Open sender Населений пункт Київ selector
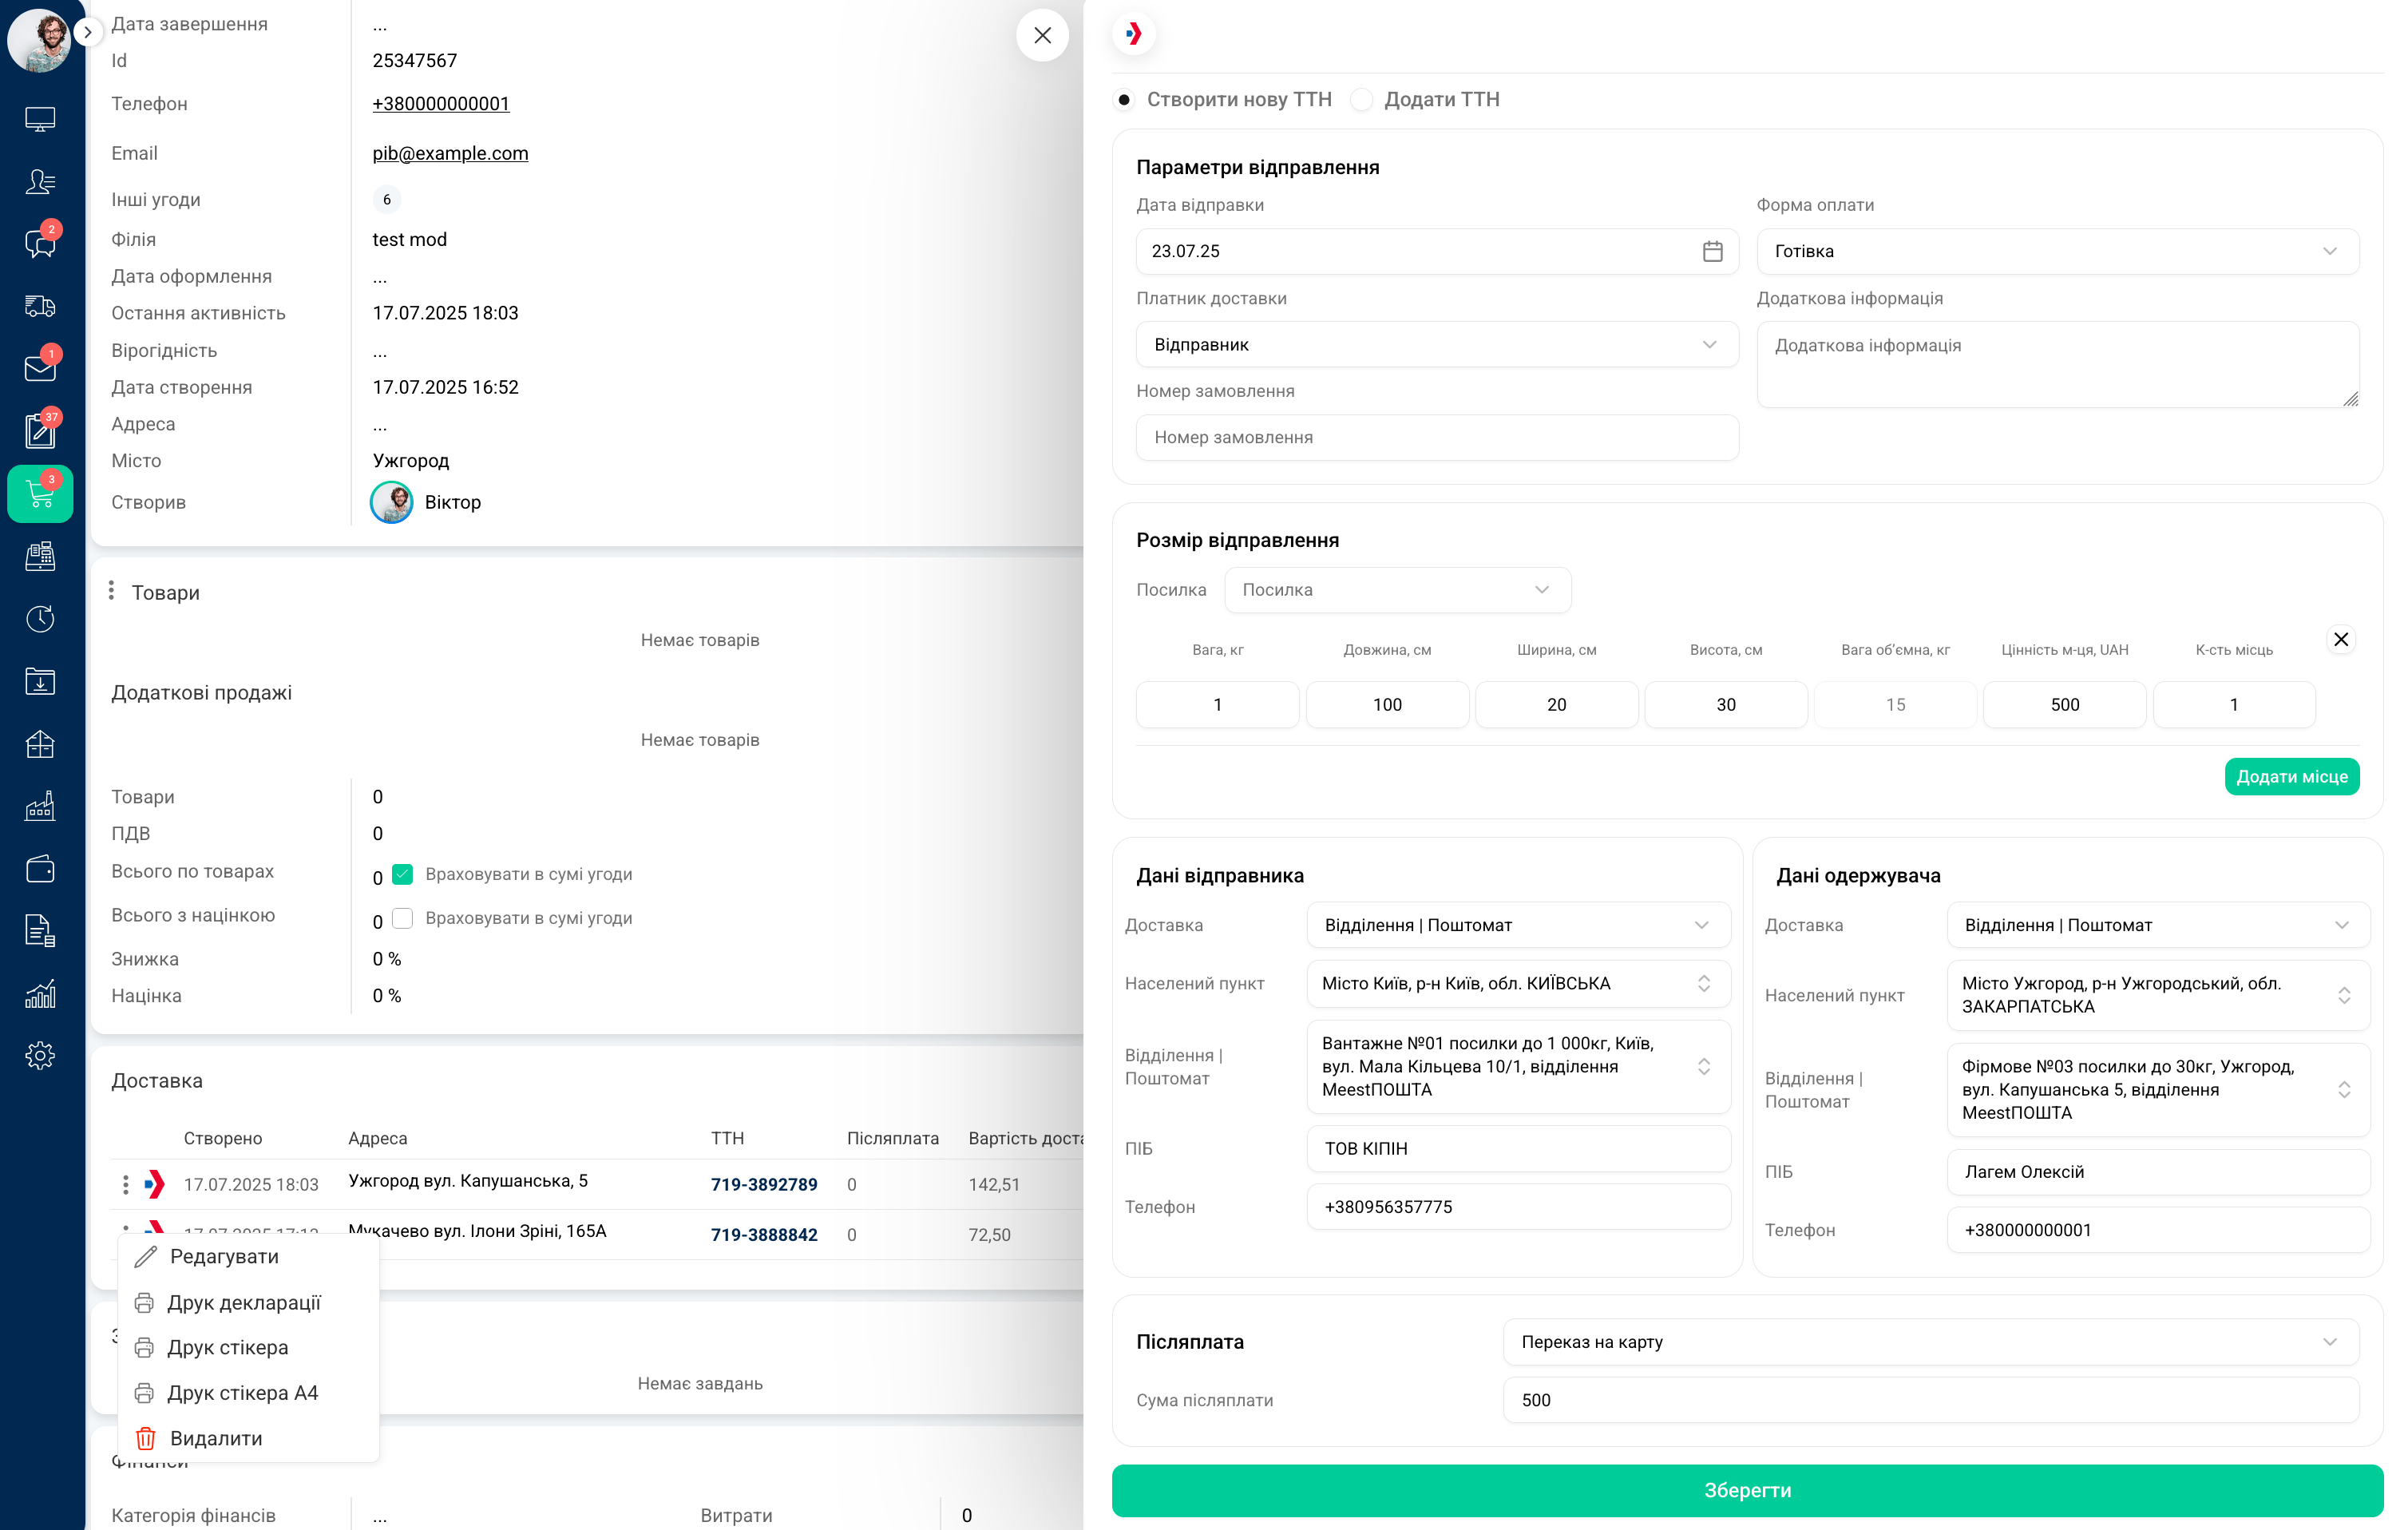Screen dimensions: 2408x1530 [x=1518, y=983]
